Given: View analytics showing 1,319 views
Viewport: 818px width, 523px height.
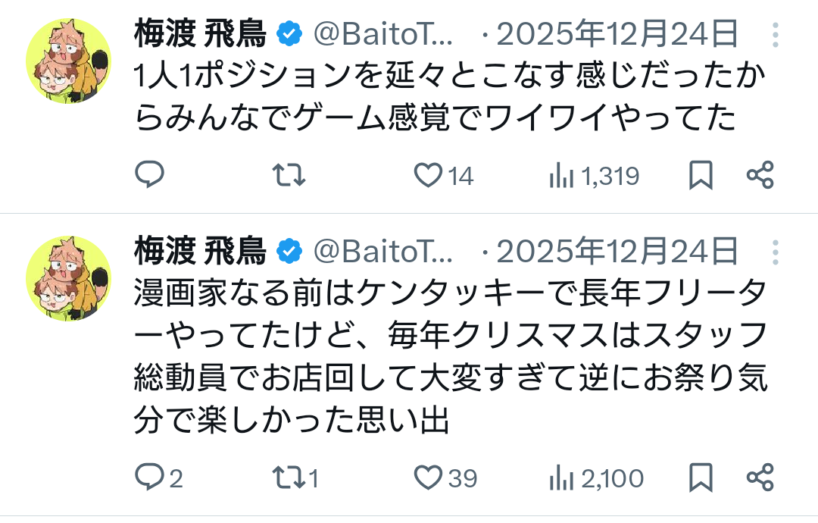Looking at the screenshot, I should (594, 177).
